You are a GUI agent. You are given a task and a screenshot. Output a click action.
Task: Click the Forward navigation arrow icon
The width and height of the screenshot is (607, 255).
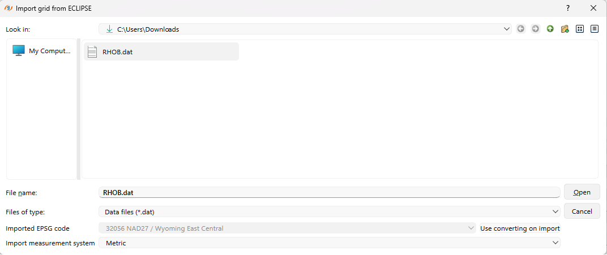point(536,29)
